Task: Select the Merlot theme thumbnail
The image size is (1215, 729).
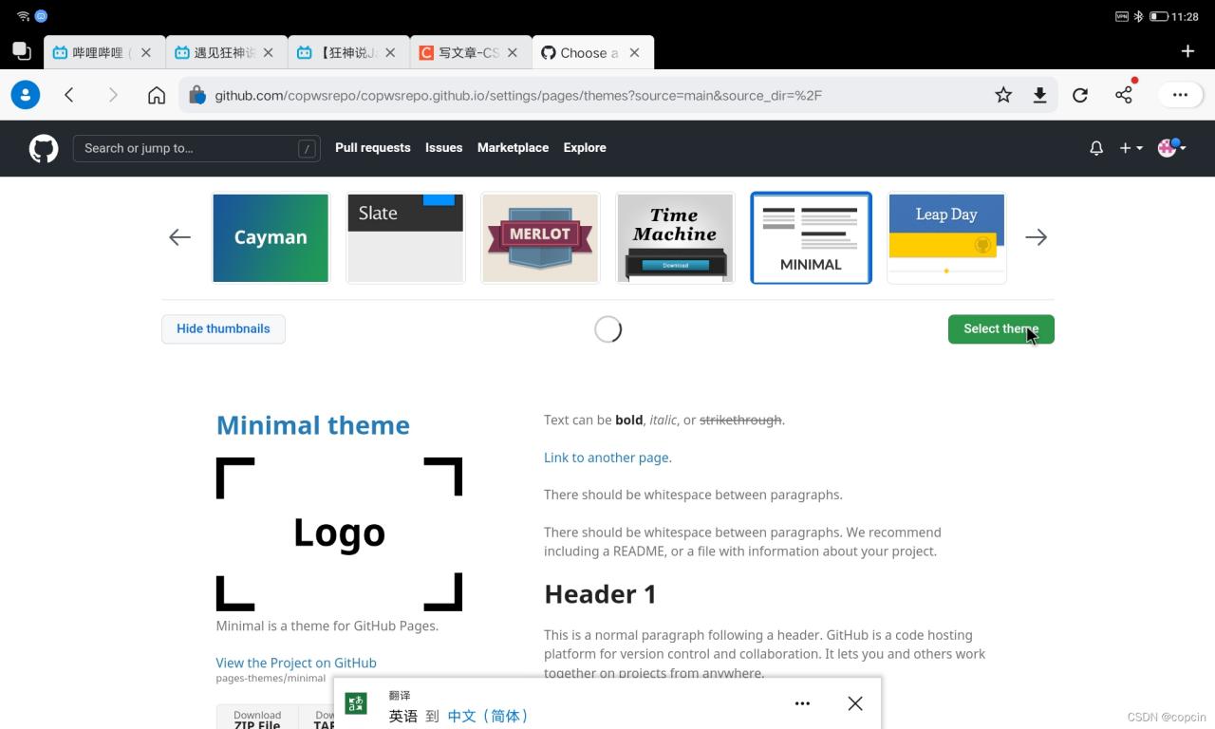Action: click(540, 238)
